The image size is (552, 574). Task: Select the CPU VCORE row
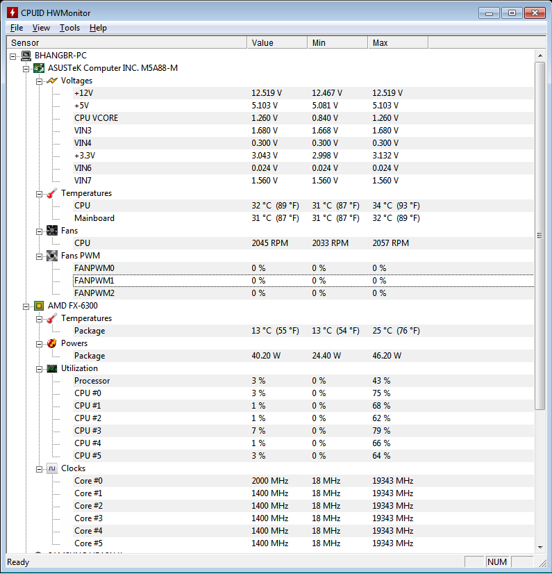303,118
